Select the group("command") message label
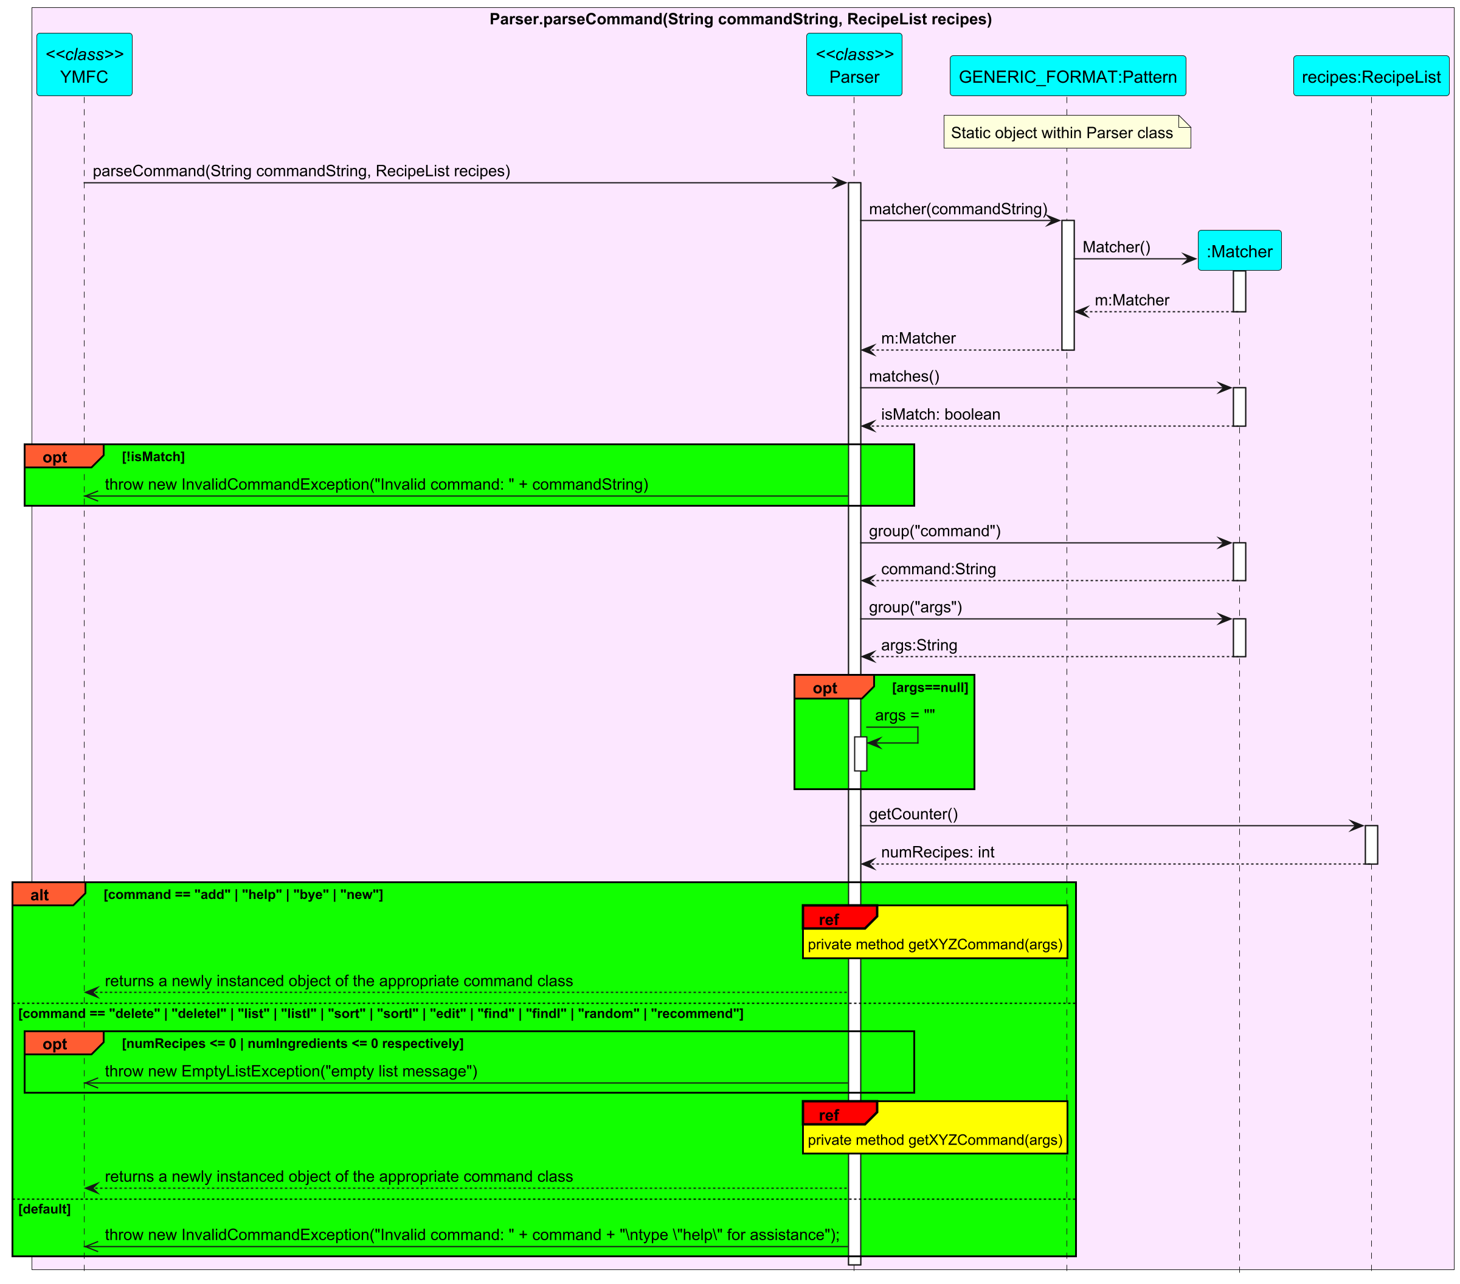The height and width of the screenshot is (1284, 1460). click(934, 531)
